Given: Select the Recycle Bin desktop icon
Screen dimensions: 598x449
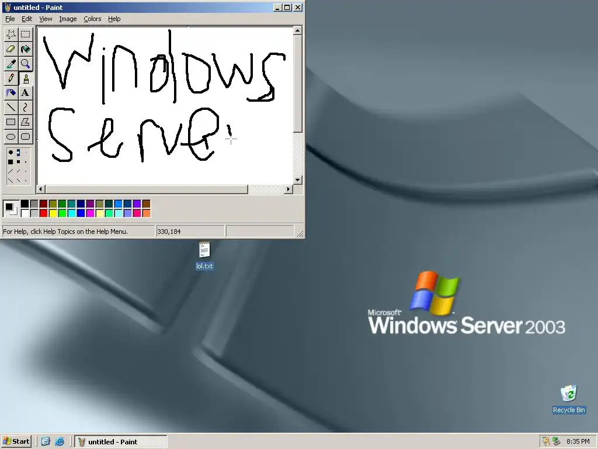Looking at the screenshot, I should click(x=569, y=399).
